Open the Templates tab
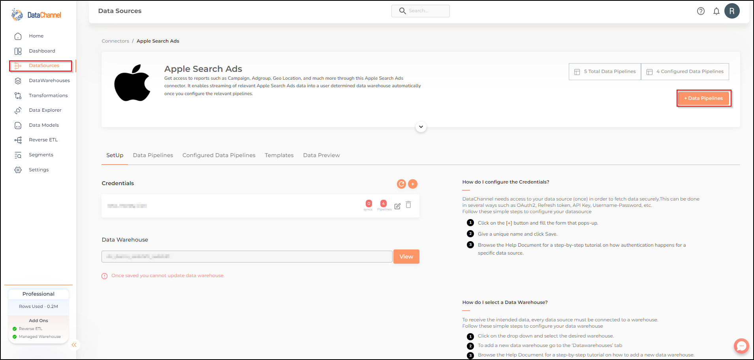The height and width of the screenshot is (360, 754). point(279,155)
